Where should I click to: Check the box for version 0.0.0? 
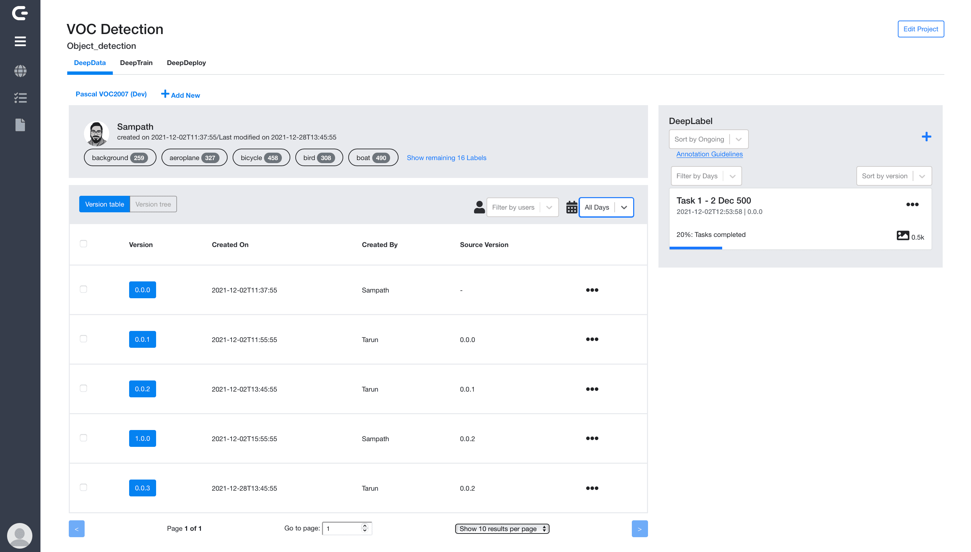(x=84, y=289)
